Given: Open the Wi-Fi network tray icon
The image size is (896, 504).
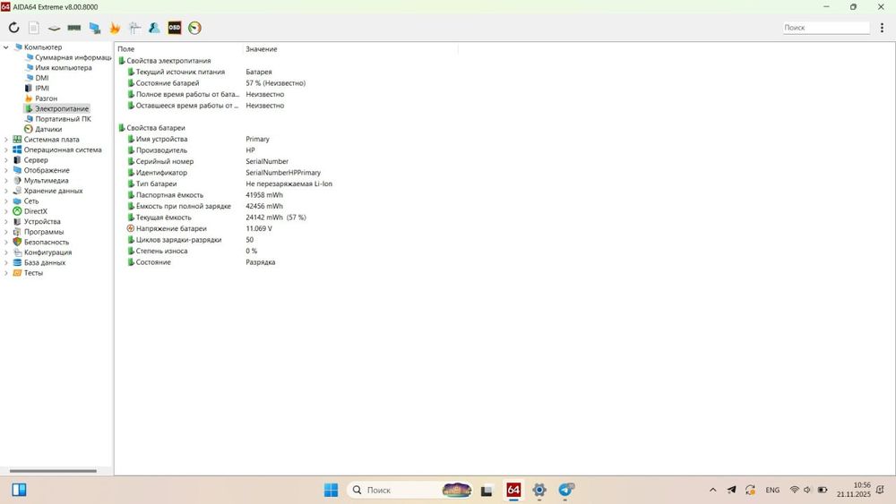Looking at the screenshot, I should (x=794, y=490).
